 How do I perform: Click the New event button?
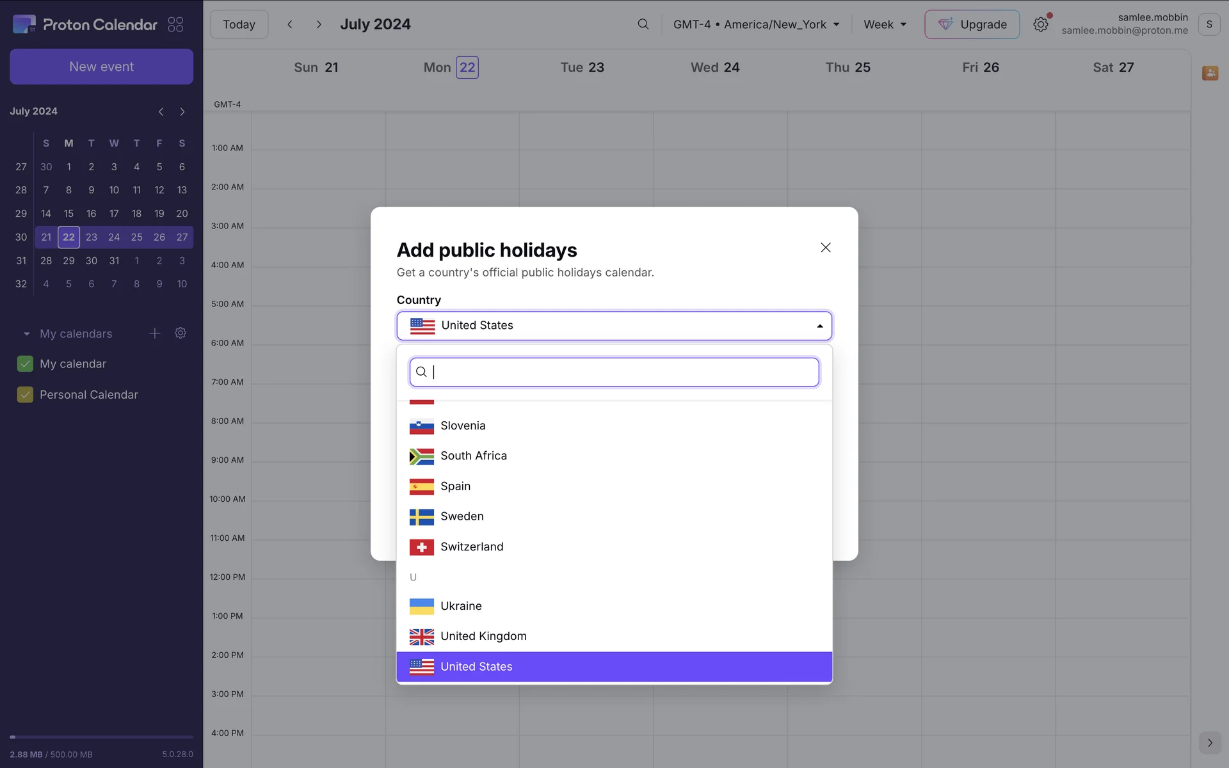[101, 67]
